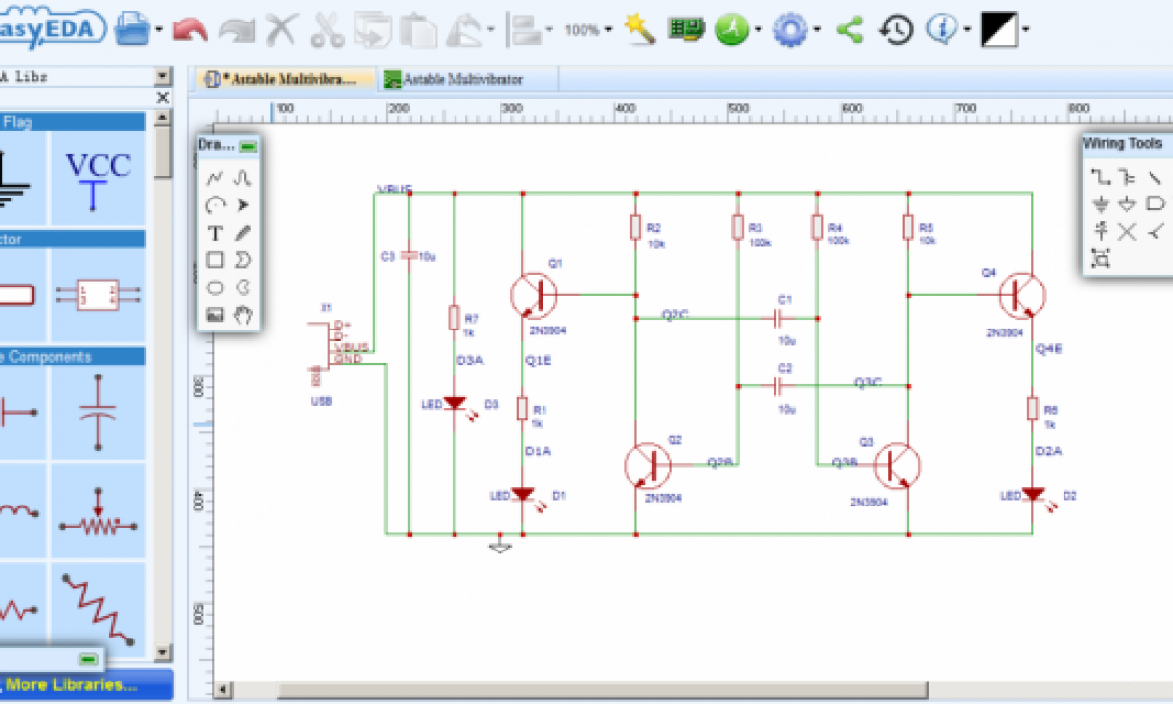This screenshot has width=1173, height=704.
Task: Click the magic wand design manager icon
Action: (640, 29)
